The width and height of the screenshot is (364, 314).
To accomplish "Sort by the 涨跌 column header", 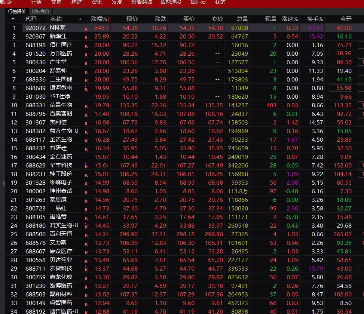I will (x=160, y=19).
